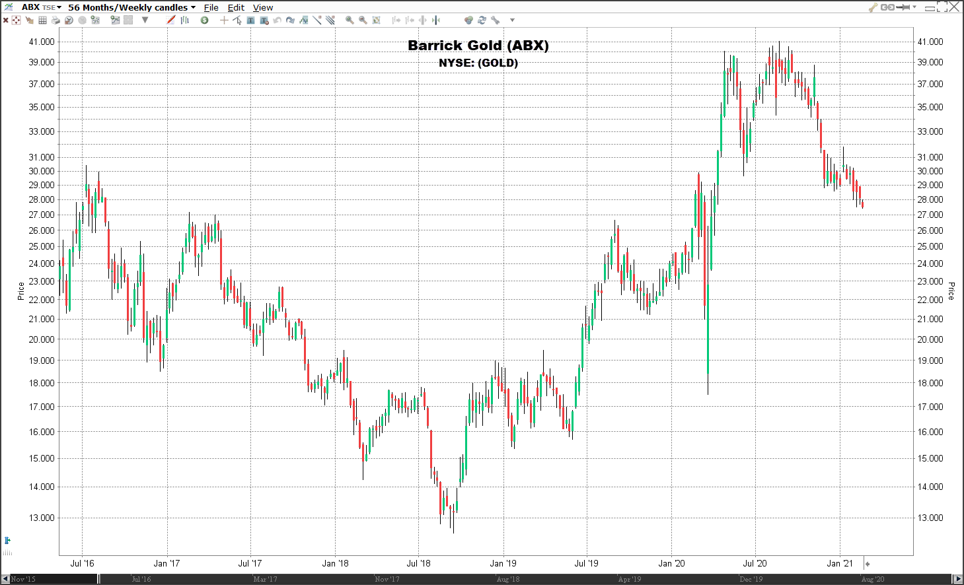This screenshot has width=964, height=585.
Task: Click the hand pointer toolbar icon
Action: point(29,20)
